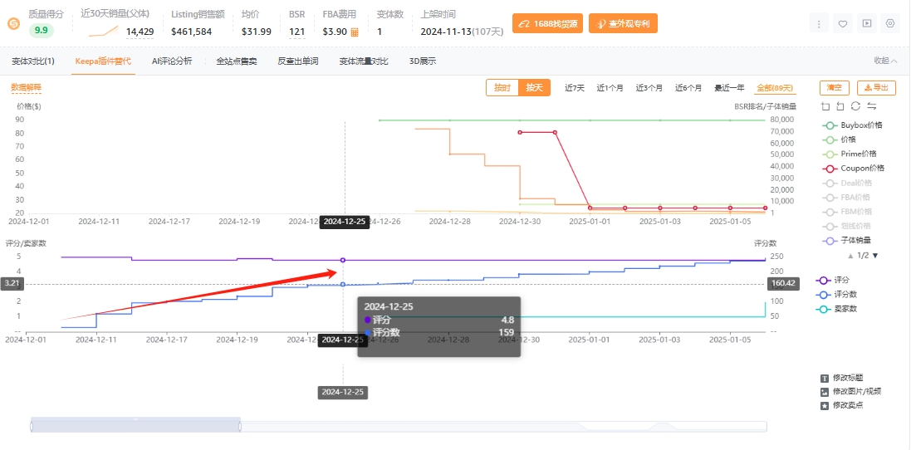Viewport: 911px width, 450px height.
Task: Click the heart favorite icon
Action: (842, 24)
